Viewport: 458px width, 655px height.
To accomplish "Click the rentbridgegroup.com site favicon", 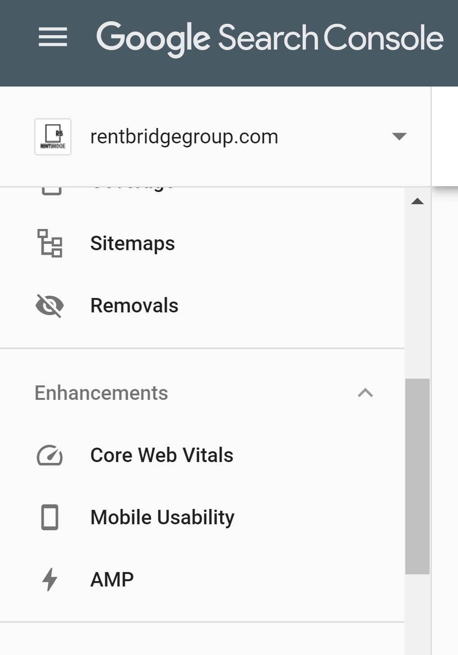I will pos(52,137).
